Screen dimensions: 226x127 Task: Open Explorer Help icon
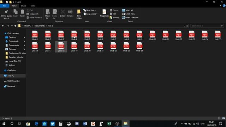click(224, 6)
